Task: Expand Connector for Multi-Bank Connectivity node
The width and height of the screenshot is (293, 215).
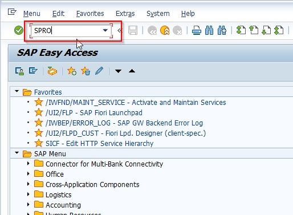Action: pos(29,163)
